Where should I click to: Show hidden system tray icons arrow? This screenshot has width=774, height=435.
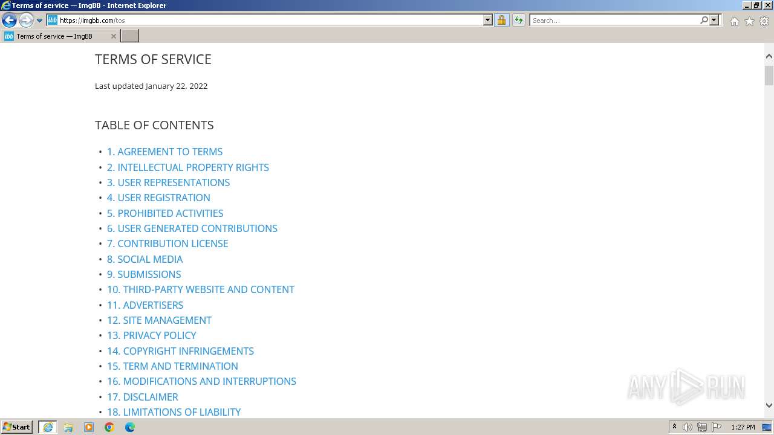pyautogui.click(x=674, y=427)
